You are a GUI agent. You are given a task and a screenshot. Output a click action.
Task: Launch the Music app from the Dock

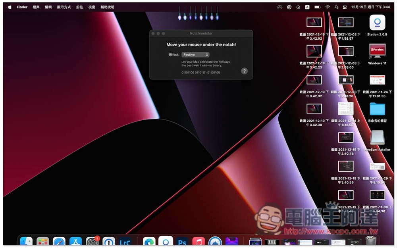198,242
